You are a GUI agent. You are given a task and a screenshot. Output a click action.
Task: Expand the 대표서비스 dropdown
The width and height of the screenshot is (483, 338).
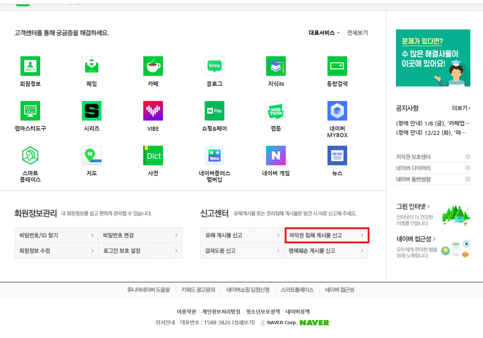[x=324, y=33]
